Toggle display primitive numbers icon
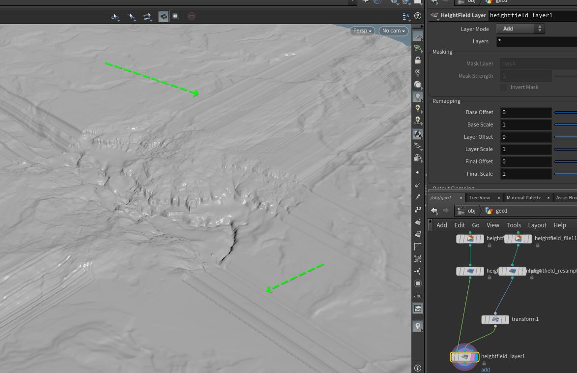Viewport: 577px width, 373px height. pos(418,234)
